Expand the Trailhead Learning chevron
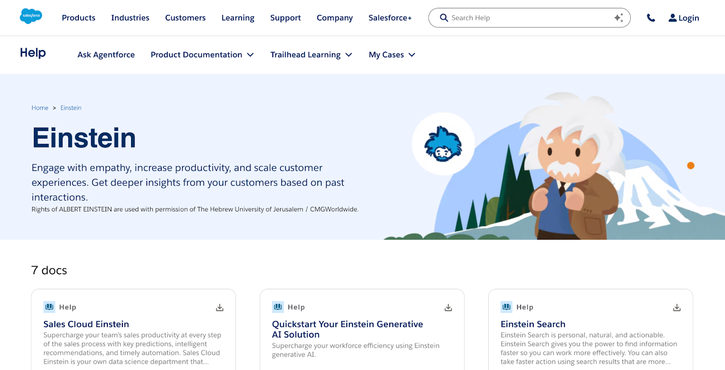Image resolution: width=725 pixels, height=370 pixels. 348,55
